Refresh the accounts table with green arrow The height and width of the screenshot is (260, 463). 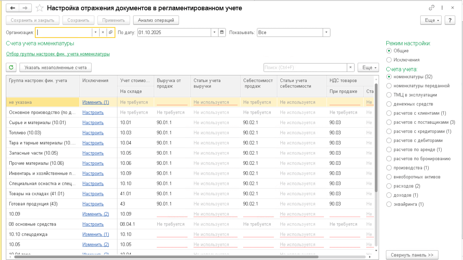(11, 68)
